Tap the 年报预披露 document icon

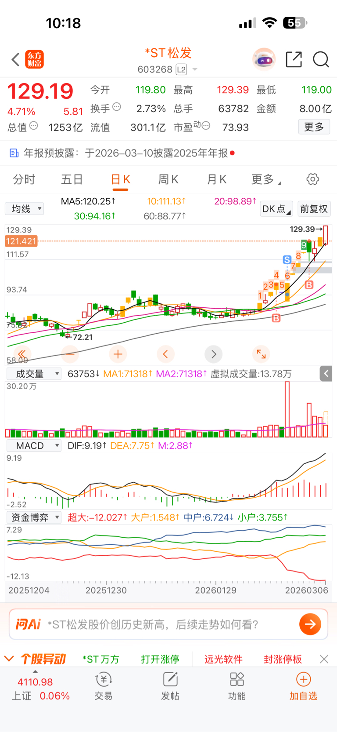coord(14,153)
